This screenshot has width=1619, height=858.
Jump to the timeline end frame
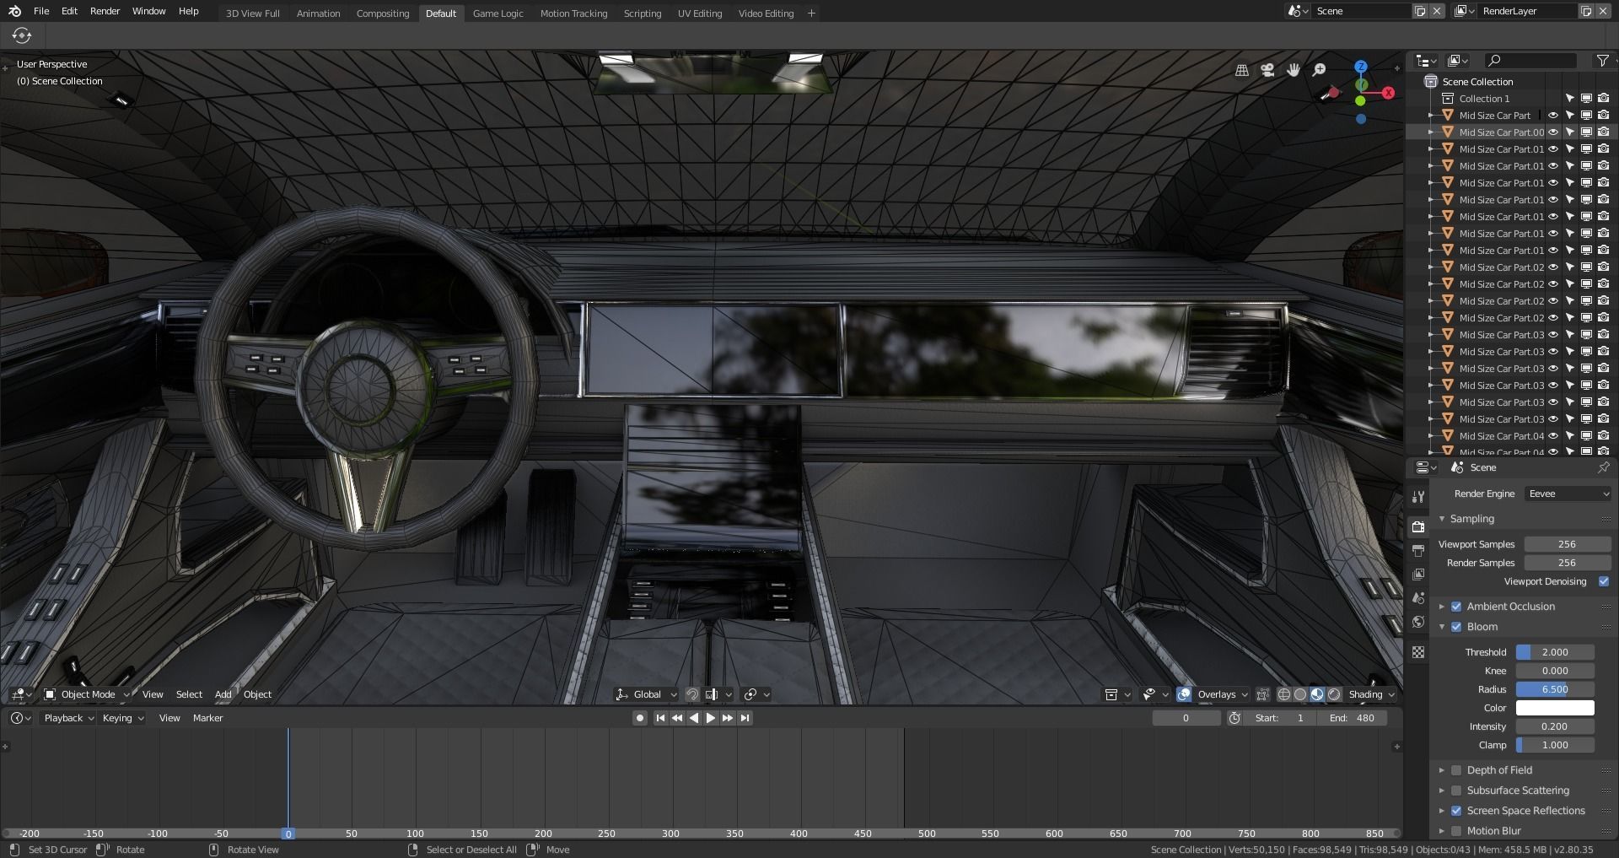click(x=745, y=718)
